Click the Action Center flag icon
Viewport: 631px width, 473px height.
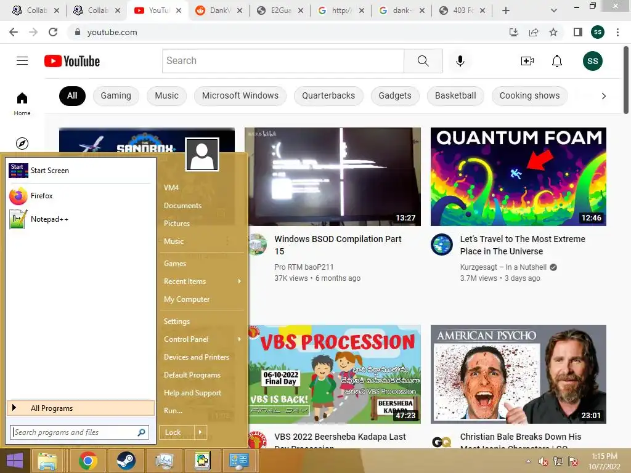coord(573,461)
